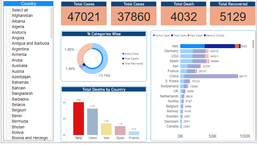Click the Total Recovered 5129 card
Screen dimensions: 258x145
[x=233, y=13]
